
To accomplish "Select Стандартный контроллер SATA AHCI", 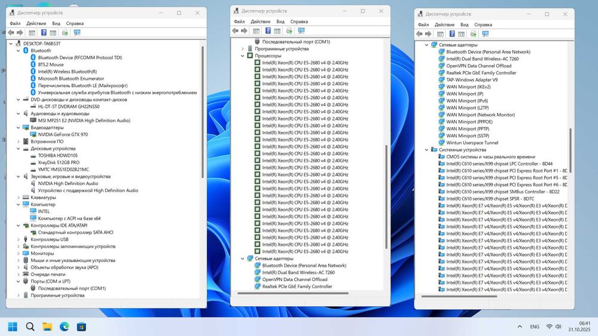I will pyautogui.click(x=75, y=233).
